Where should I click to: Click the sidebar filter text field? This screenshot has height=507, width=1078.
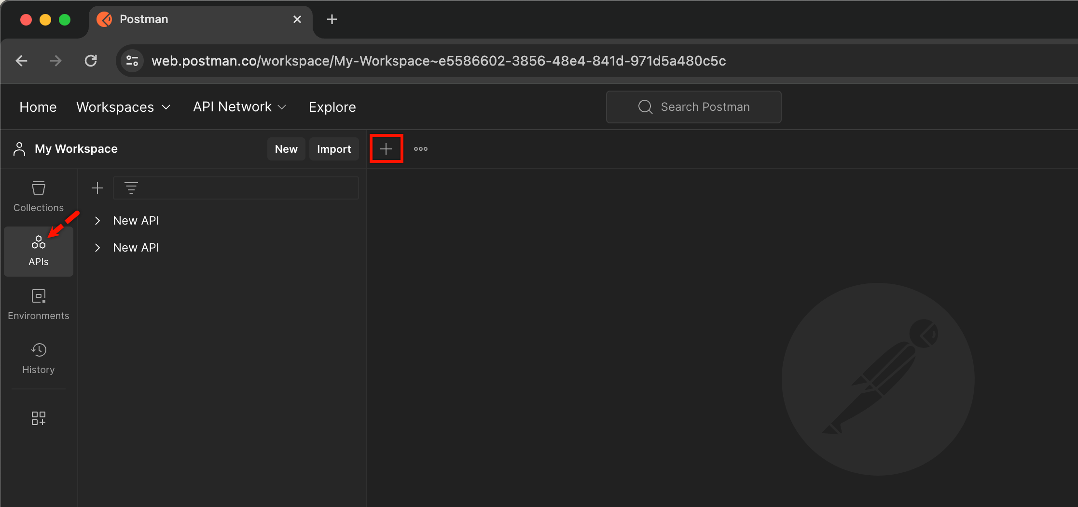[x=236, y=188]
